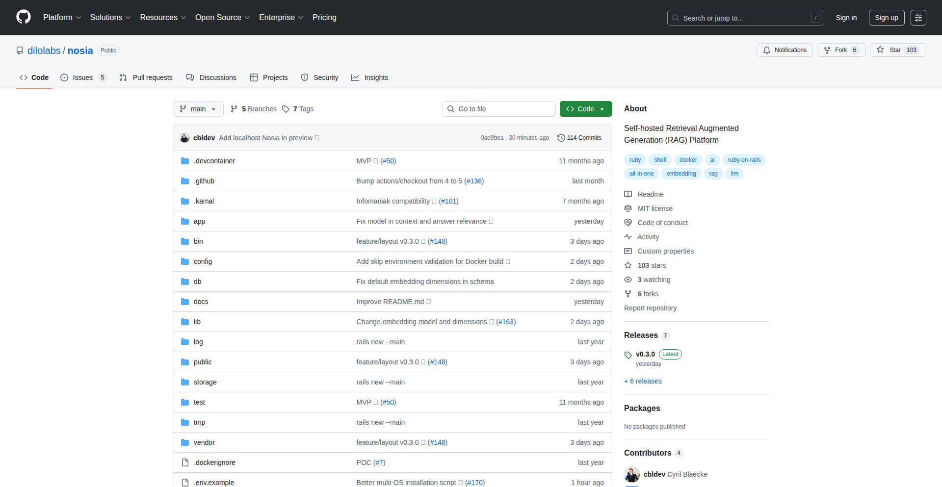
Task: Select the ruby-on-rails topic tag
Action: [744, 160]
